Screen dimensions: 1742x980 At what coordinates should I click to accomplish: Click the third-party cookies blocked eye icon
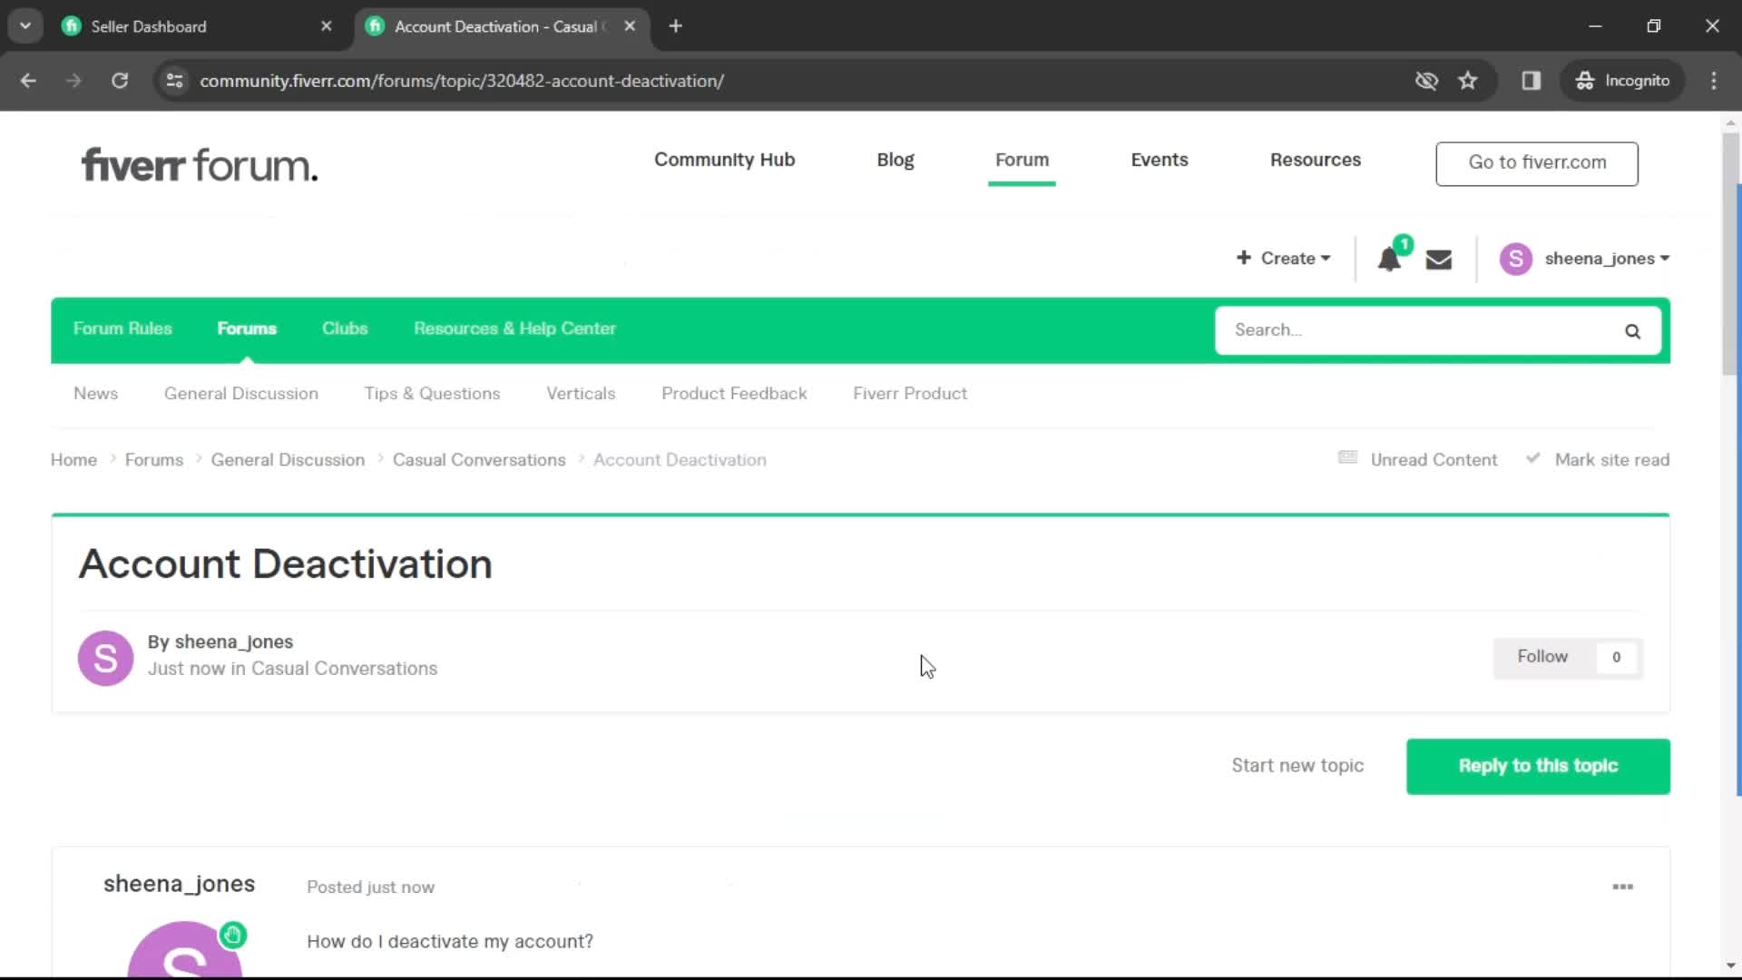1426,81
